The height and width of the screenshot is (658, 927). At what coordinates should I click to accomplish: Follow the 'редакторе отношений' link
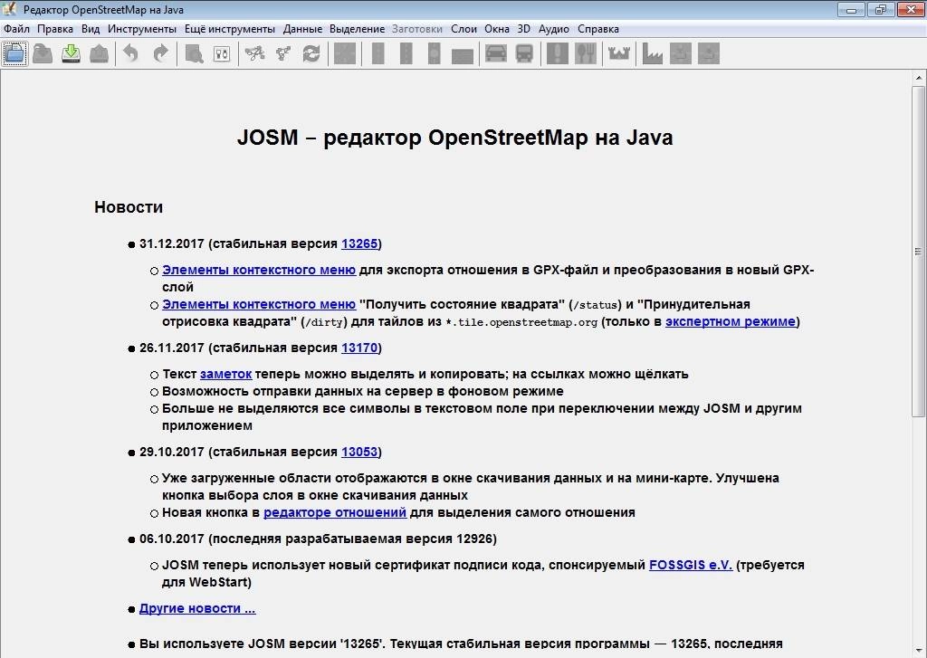coord(335,512)
